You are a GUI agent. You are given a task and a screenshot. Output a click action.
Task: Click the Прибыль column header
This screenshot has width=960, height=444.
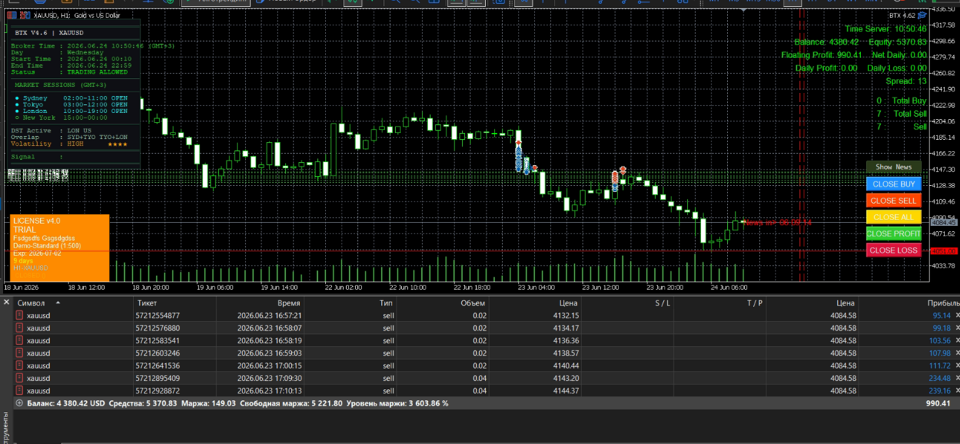point(943,303)
